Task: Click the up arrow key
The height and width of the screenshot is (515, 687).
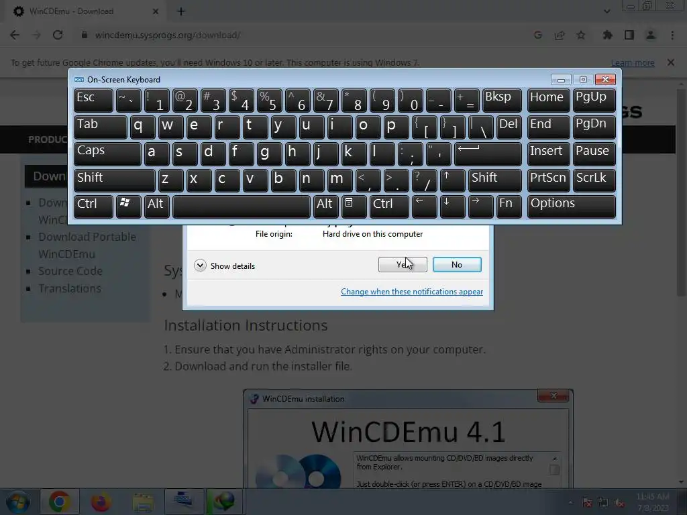Action: (452, 180)
